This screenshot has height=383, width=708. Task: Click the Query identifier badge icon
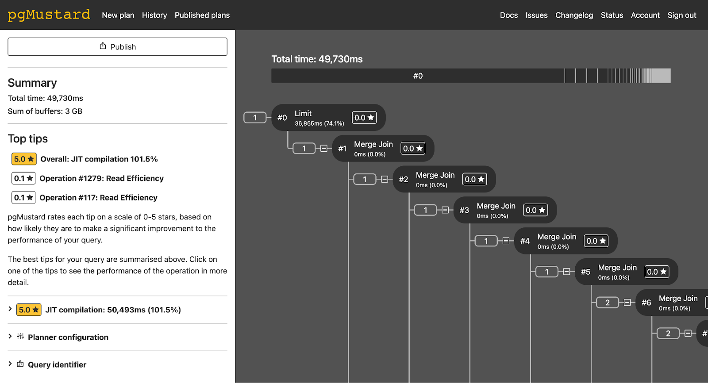(20, 364)
